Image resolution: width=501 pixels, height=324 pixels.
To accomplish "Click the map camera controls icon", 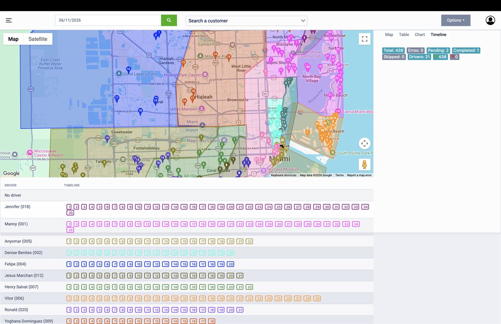I will pyautogui.click(x=364, y=143).
